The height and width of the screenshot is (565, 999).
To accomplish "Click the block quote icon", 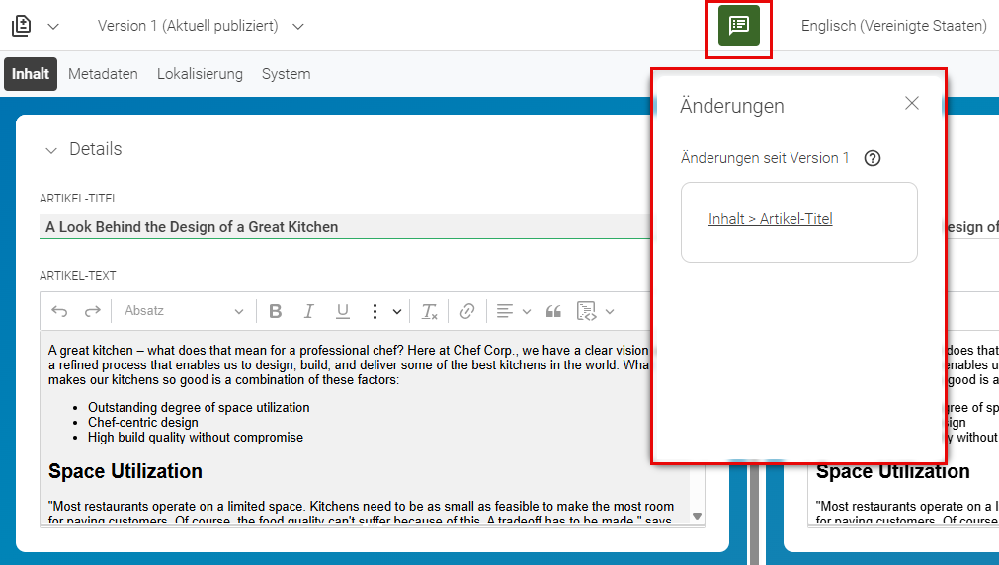I will (553, 311).
